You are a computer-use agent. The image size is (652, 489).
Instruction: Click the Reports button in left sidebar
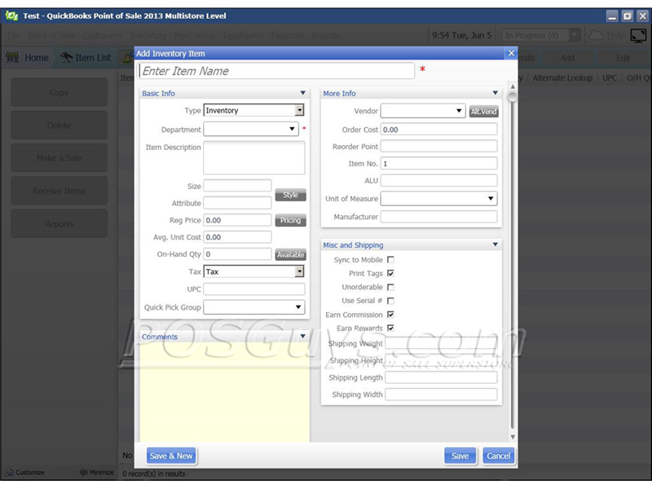tap(59, 223)
